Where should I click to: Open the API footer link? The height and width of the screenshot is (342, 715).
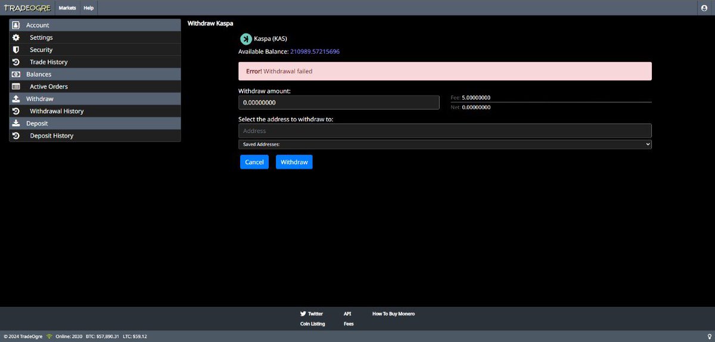(347, 313)
